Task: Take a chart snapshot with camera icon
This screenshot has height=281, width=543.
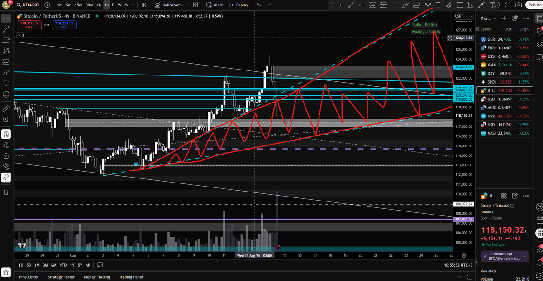Action: click(518, 5)
